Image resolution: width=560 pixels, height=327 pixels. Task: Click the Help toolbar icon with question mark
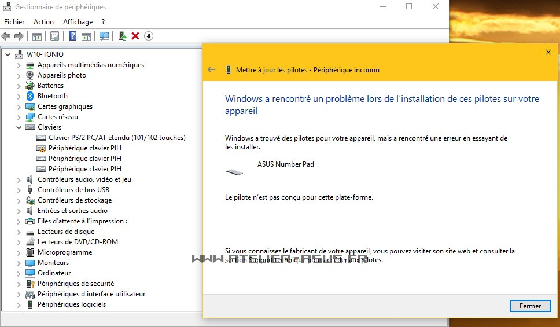[72, 36]
